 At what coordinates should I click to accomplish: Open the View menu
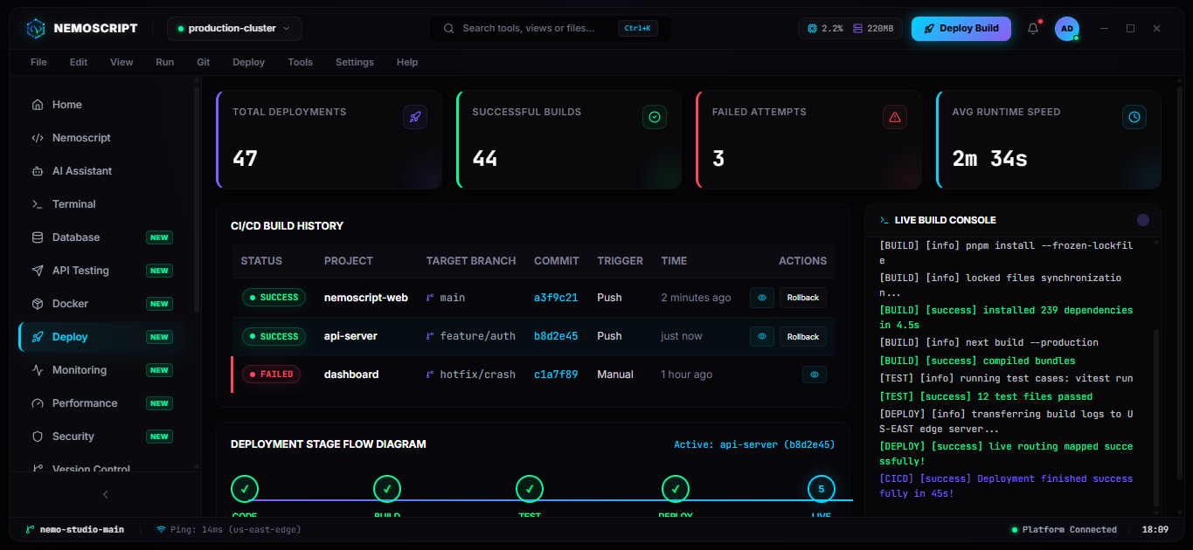[x=121, y=63]
